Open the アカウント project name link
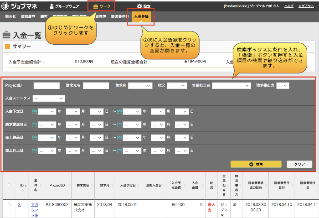This screenshot has height=218, width=319. pyautogui.click(x=35, y=210)
